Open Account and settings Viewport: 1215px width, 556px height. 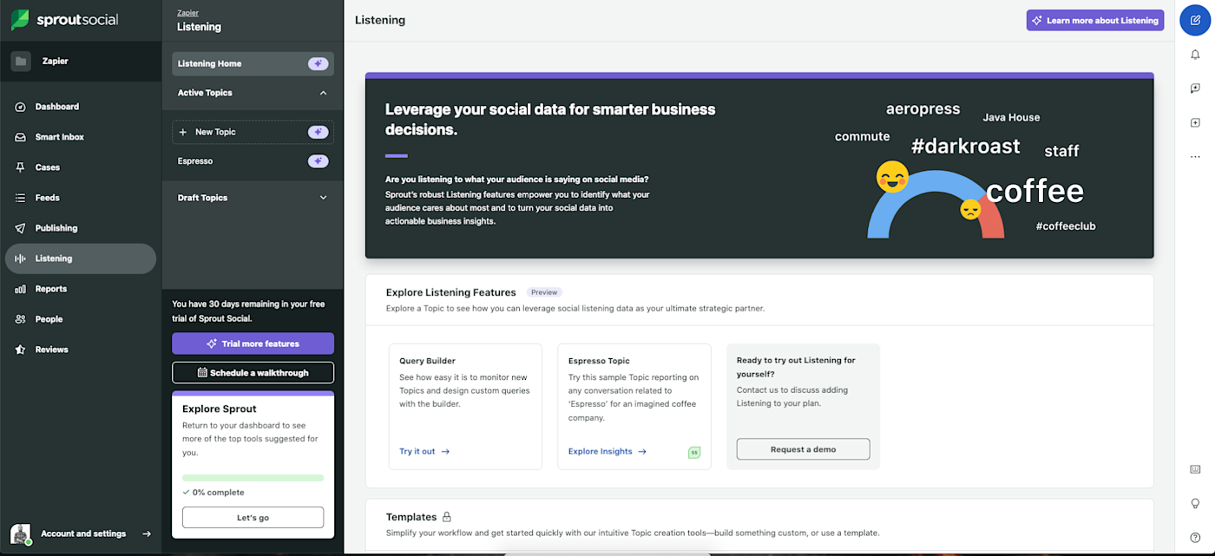tap(83, 533)
